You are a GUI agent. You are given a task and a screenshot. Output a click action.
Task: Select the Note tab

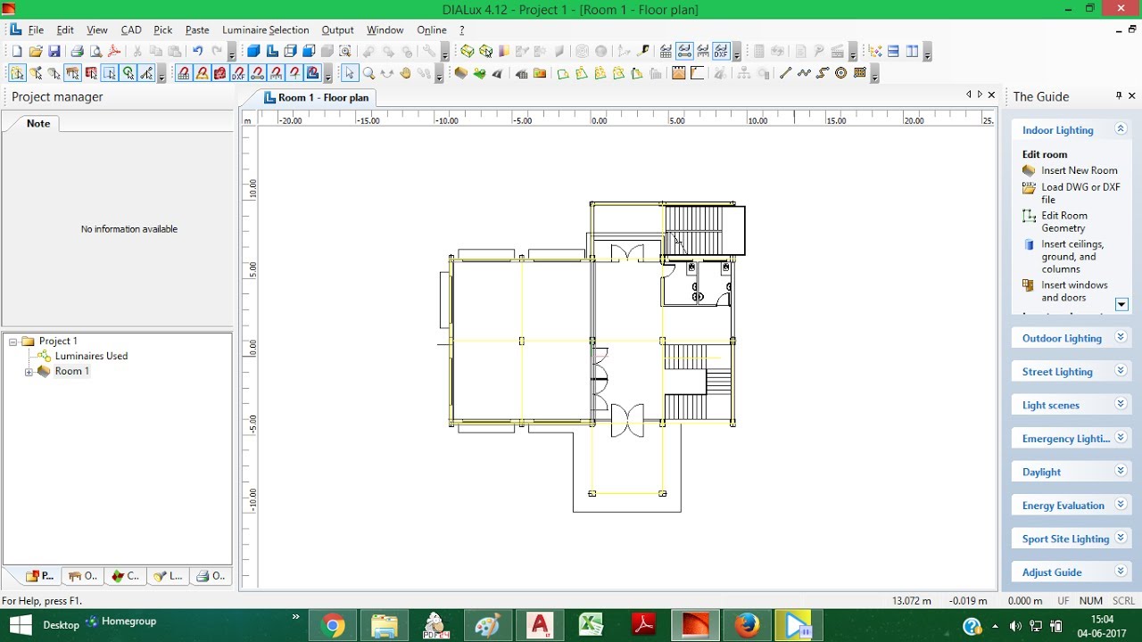click(x=38, y=124)
